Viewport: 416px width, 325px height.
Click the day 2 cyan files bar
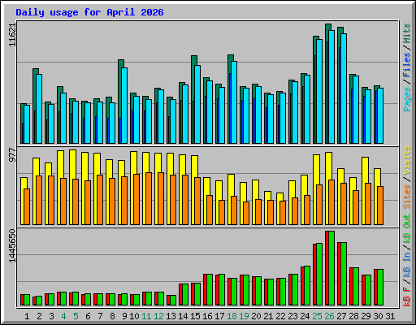coord(39,109)
